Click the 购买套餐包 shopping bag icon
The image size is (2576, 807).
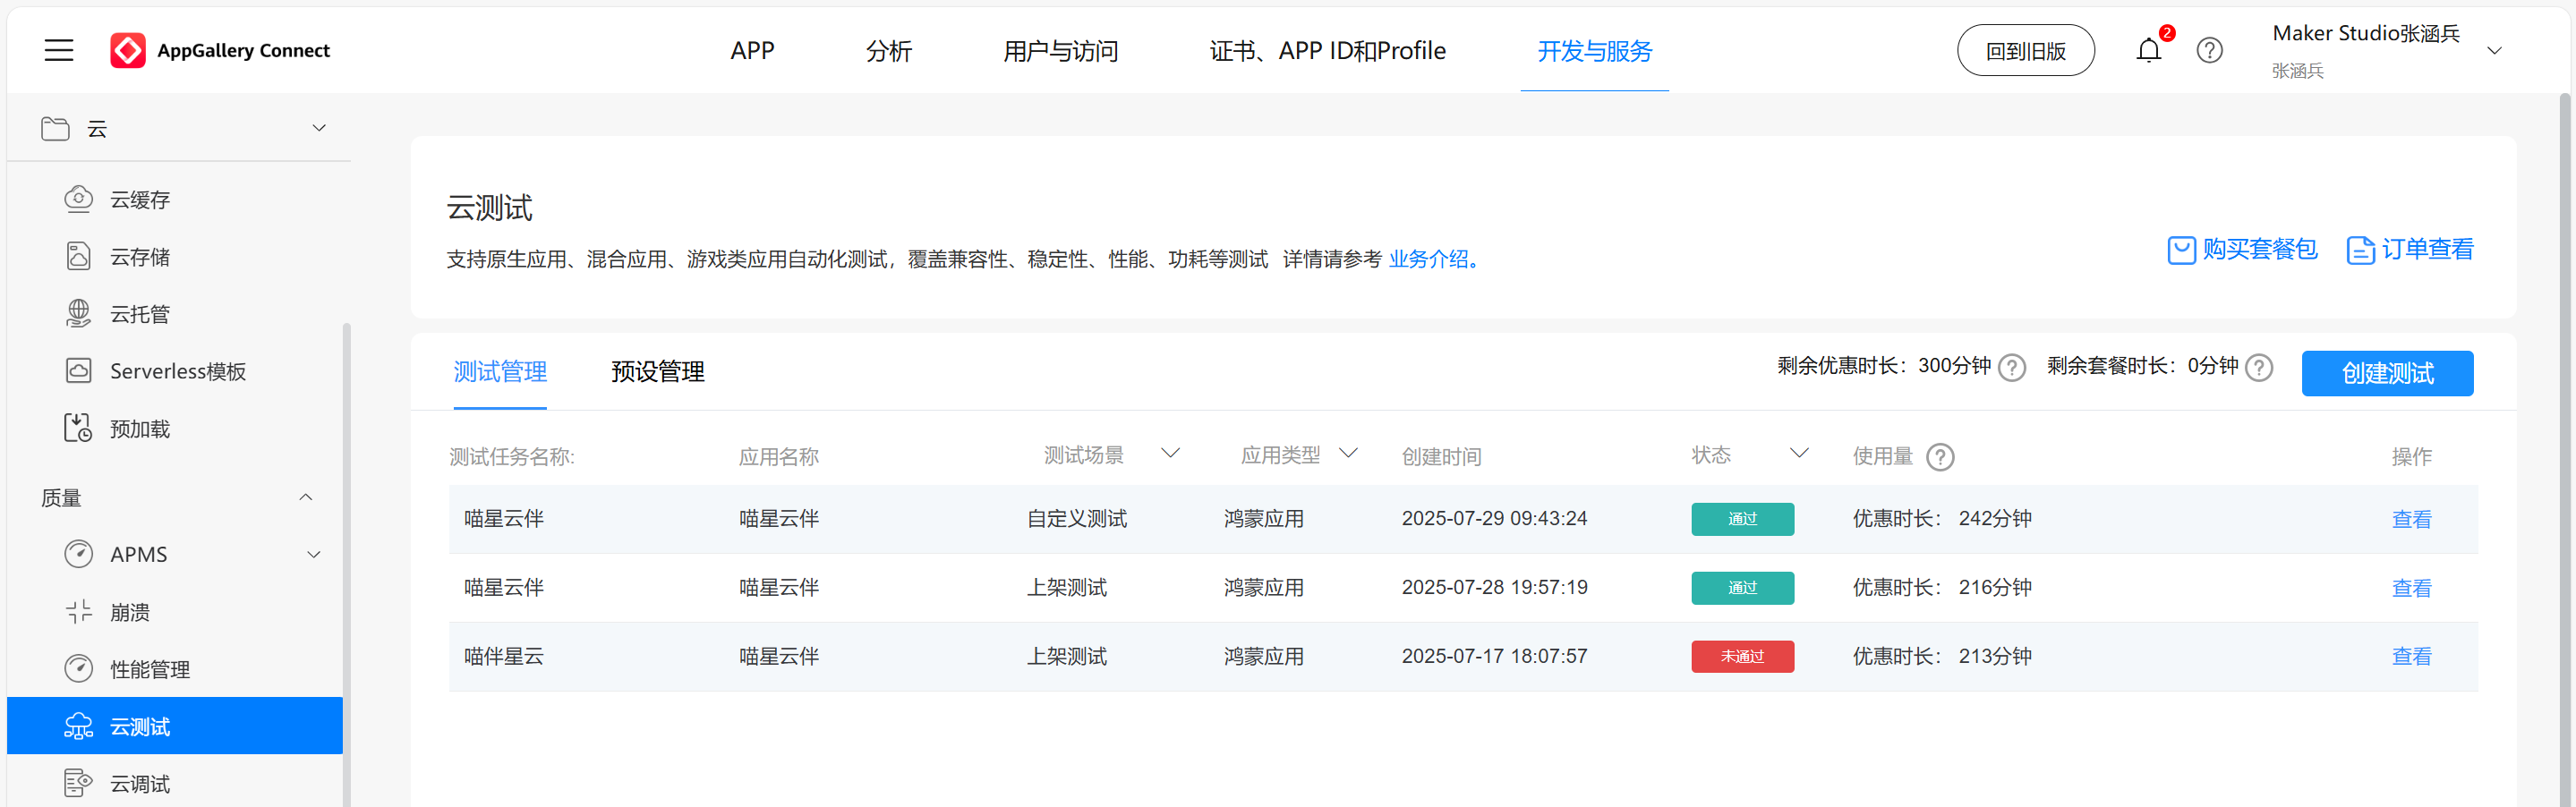(x=2181, y=250)
